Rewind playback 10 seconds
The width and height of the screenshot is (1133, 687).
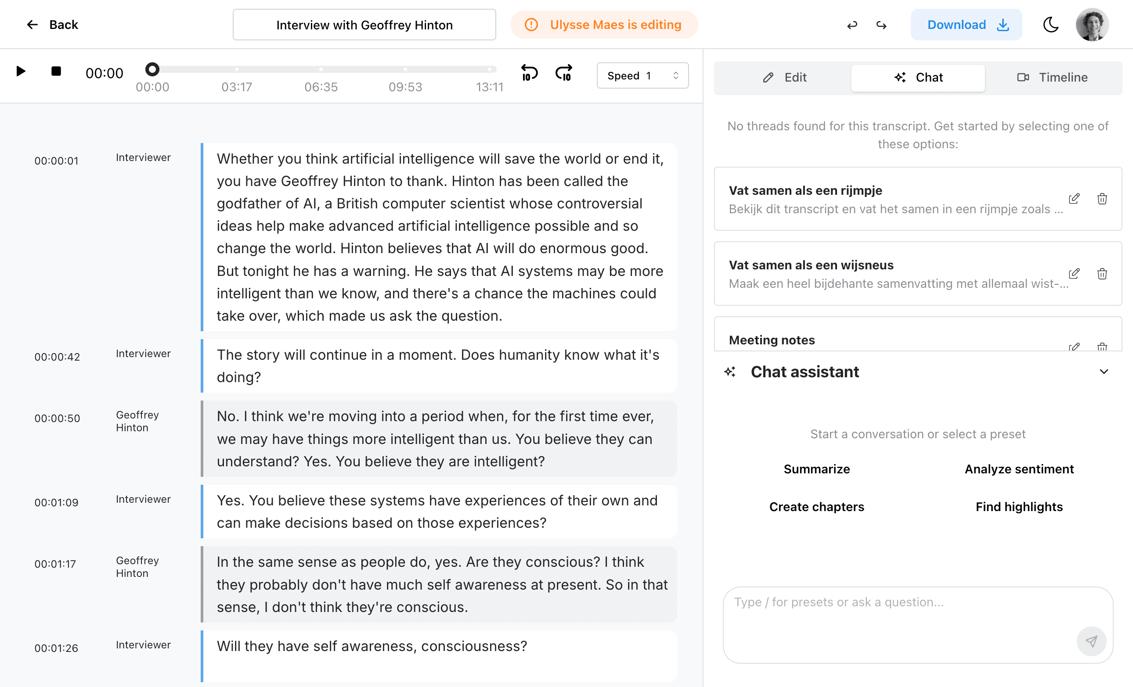529,73
